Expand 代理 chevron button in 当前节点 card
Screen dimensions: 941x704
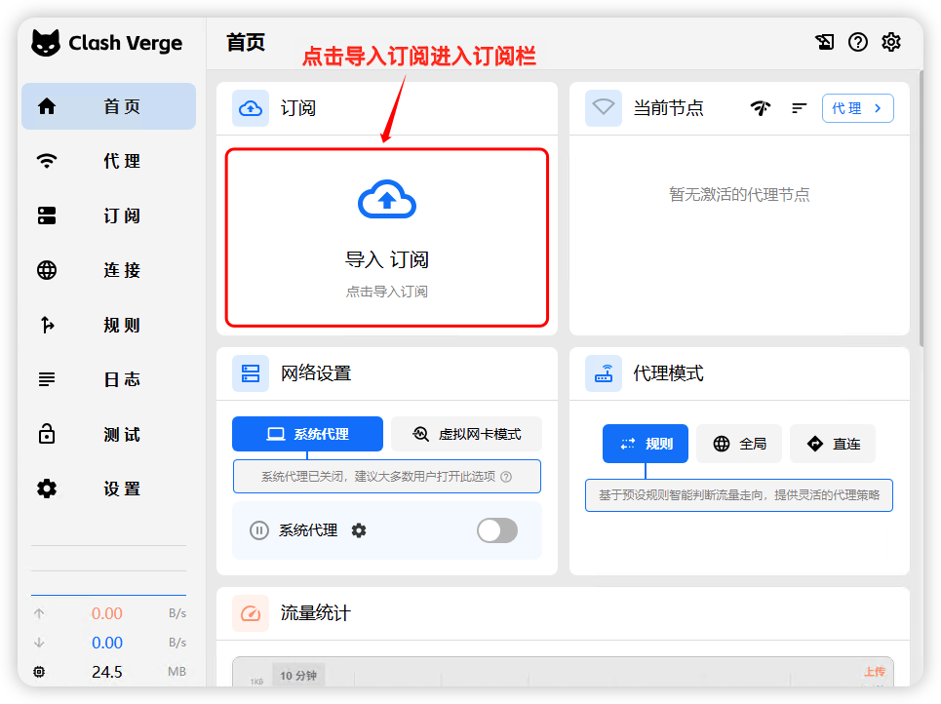tap(857, 108)
